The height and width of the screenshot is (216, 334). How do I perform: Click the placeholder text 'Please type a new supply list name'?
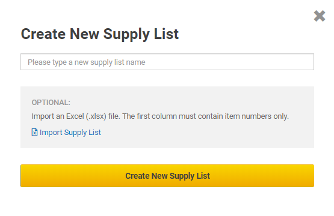pos(87,62)
